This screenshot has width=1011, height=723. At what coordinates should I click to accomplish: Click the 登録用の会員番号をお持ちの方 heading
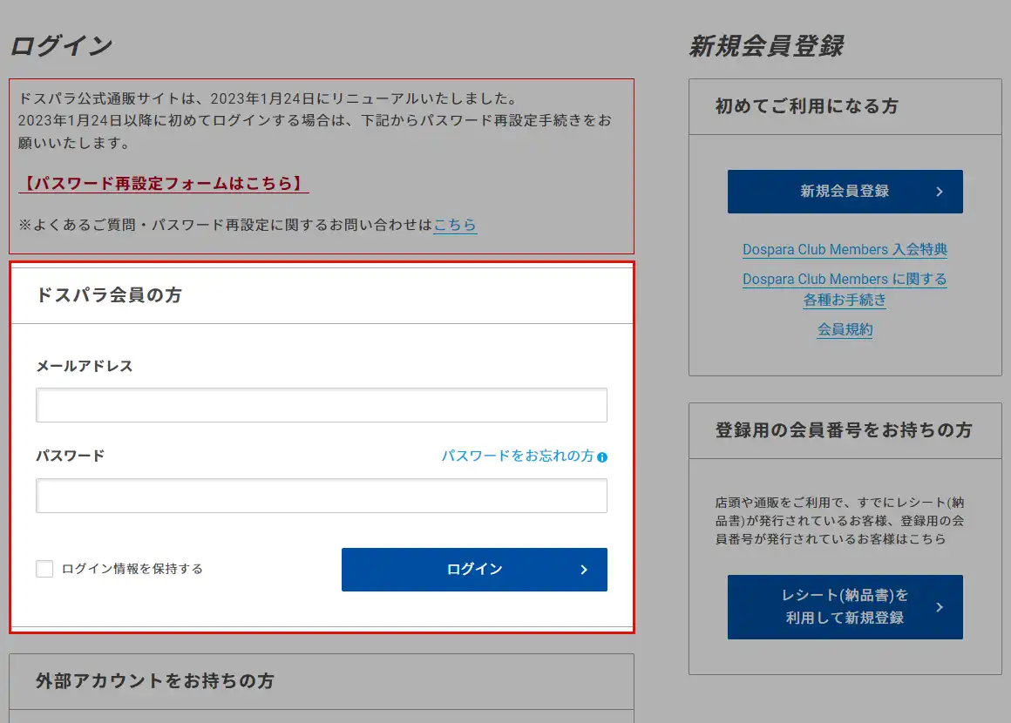(x=844, y=430)
